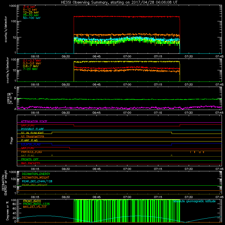Select the '3-6 keV' legend label
Image resolution: width=225 pixels, height=225 pixels.
click(x=29, y=7)
